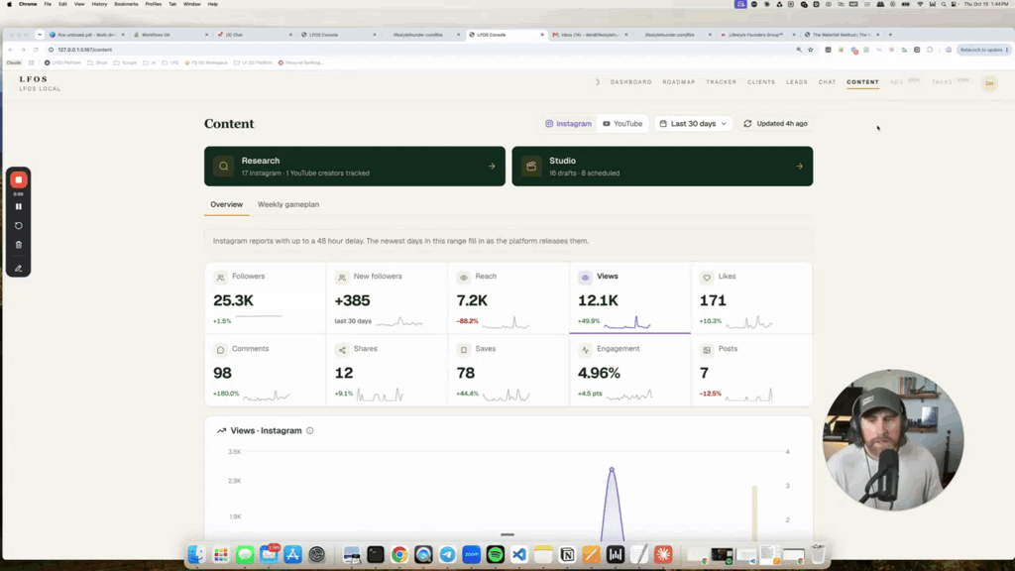Go to Dashboard in the top navigation
Image resolution: width=1015 pixels, height=571 pixels.
pos(631,82)
